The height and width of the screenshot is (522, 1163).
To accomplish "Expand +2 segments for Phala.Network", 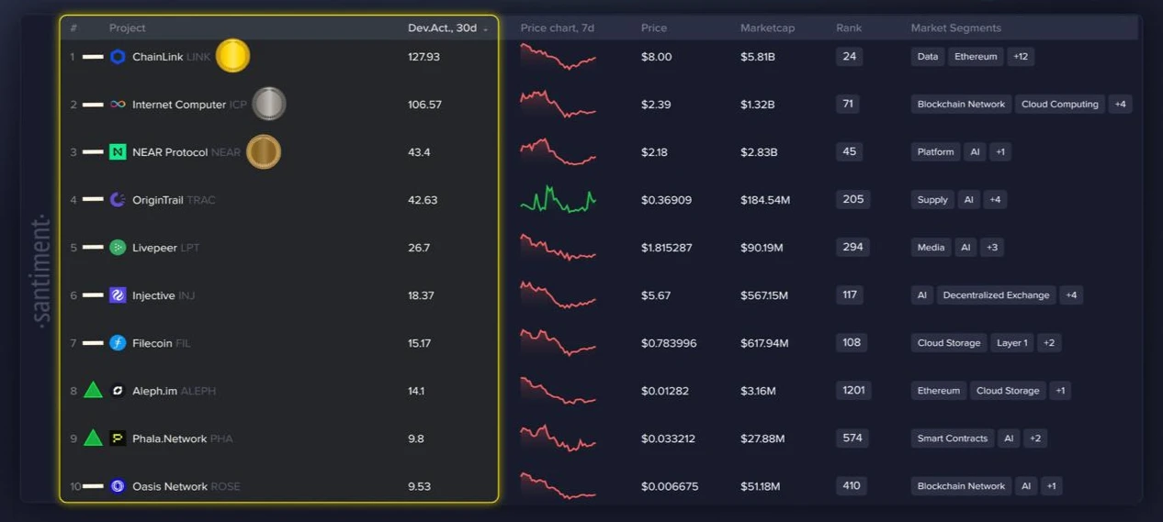I will (x=1035, y=439).
